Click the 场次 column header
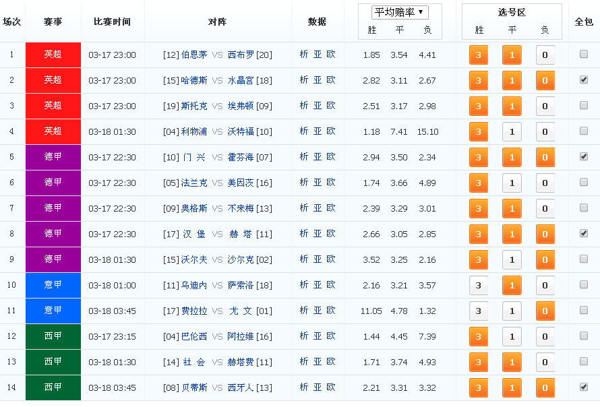The height and width of the screenshot is (407, 600). click(11, 22)
